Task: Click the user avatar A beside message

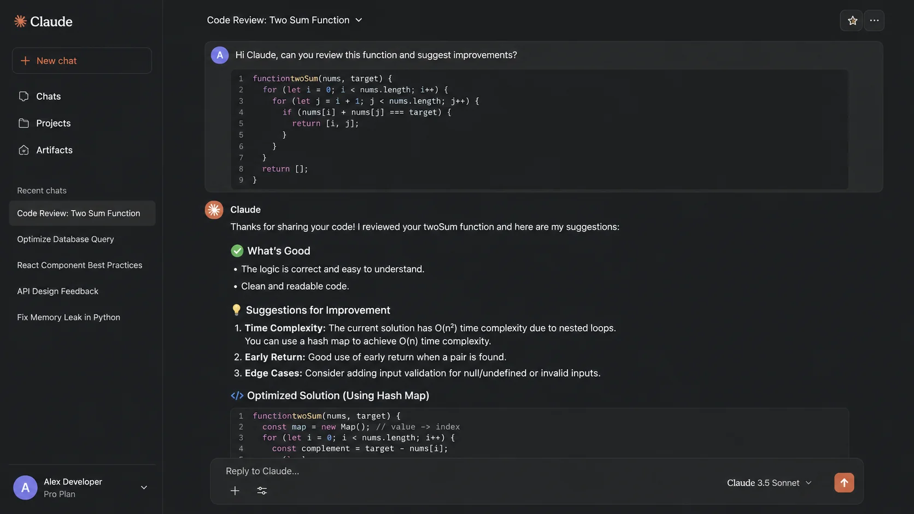Action: coord(220,55)
